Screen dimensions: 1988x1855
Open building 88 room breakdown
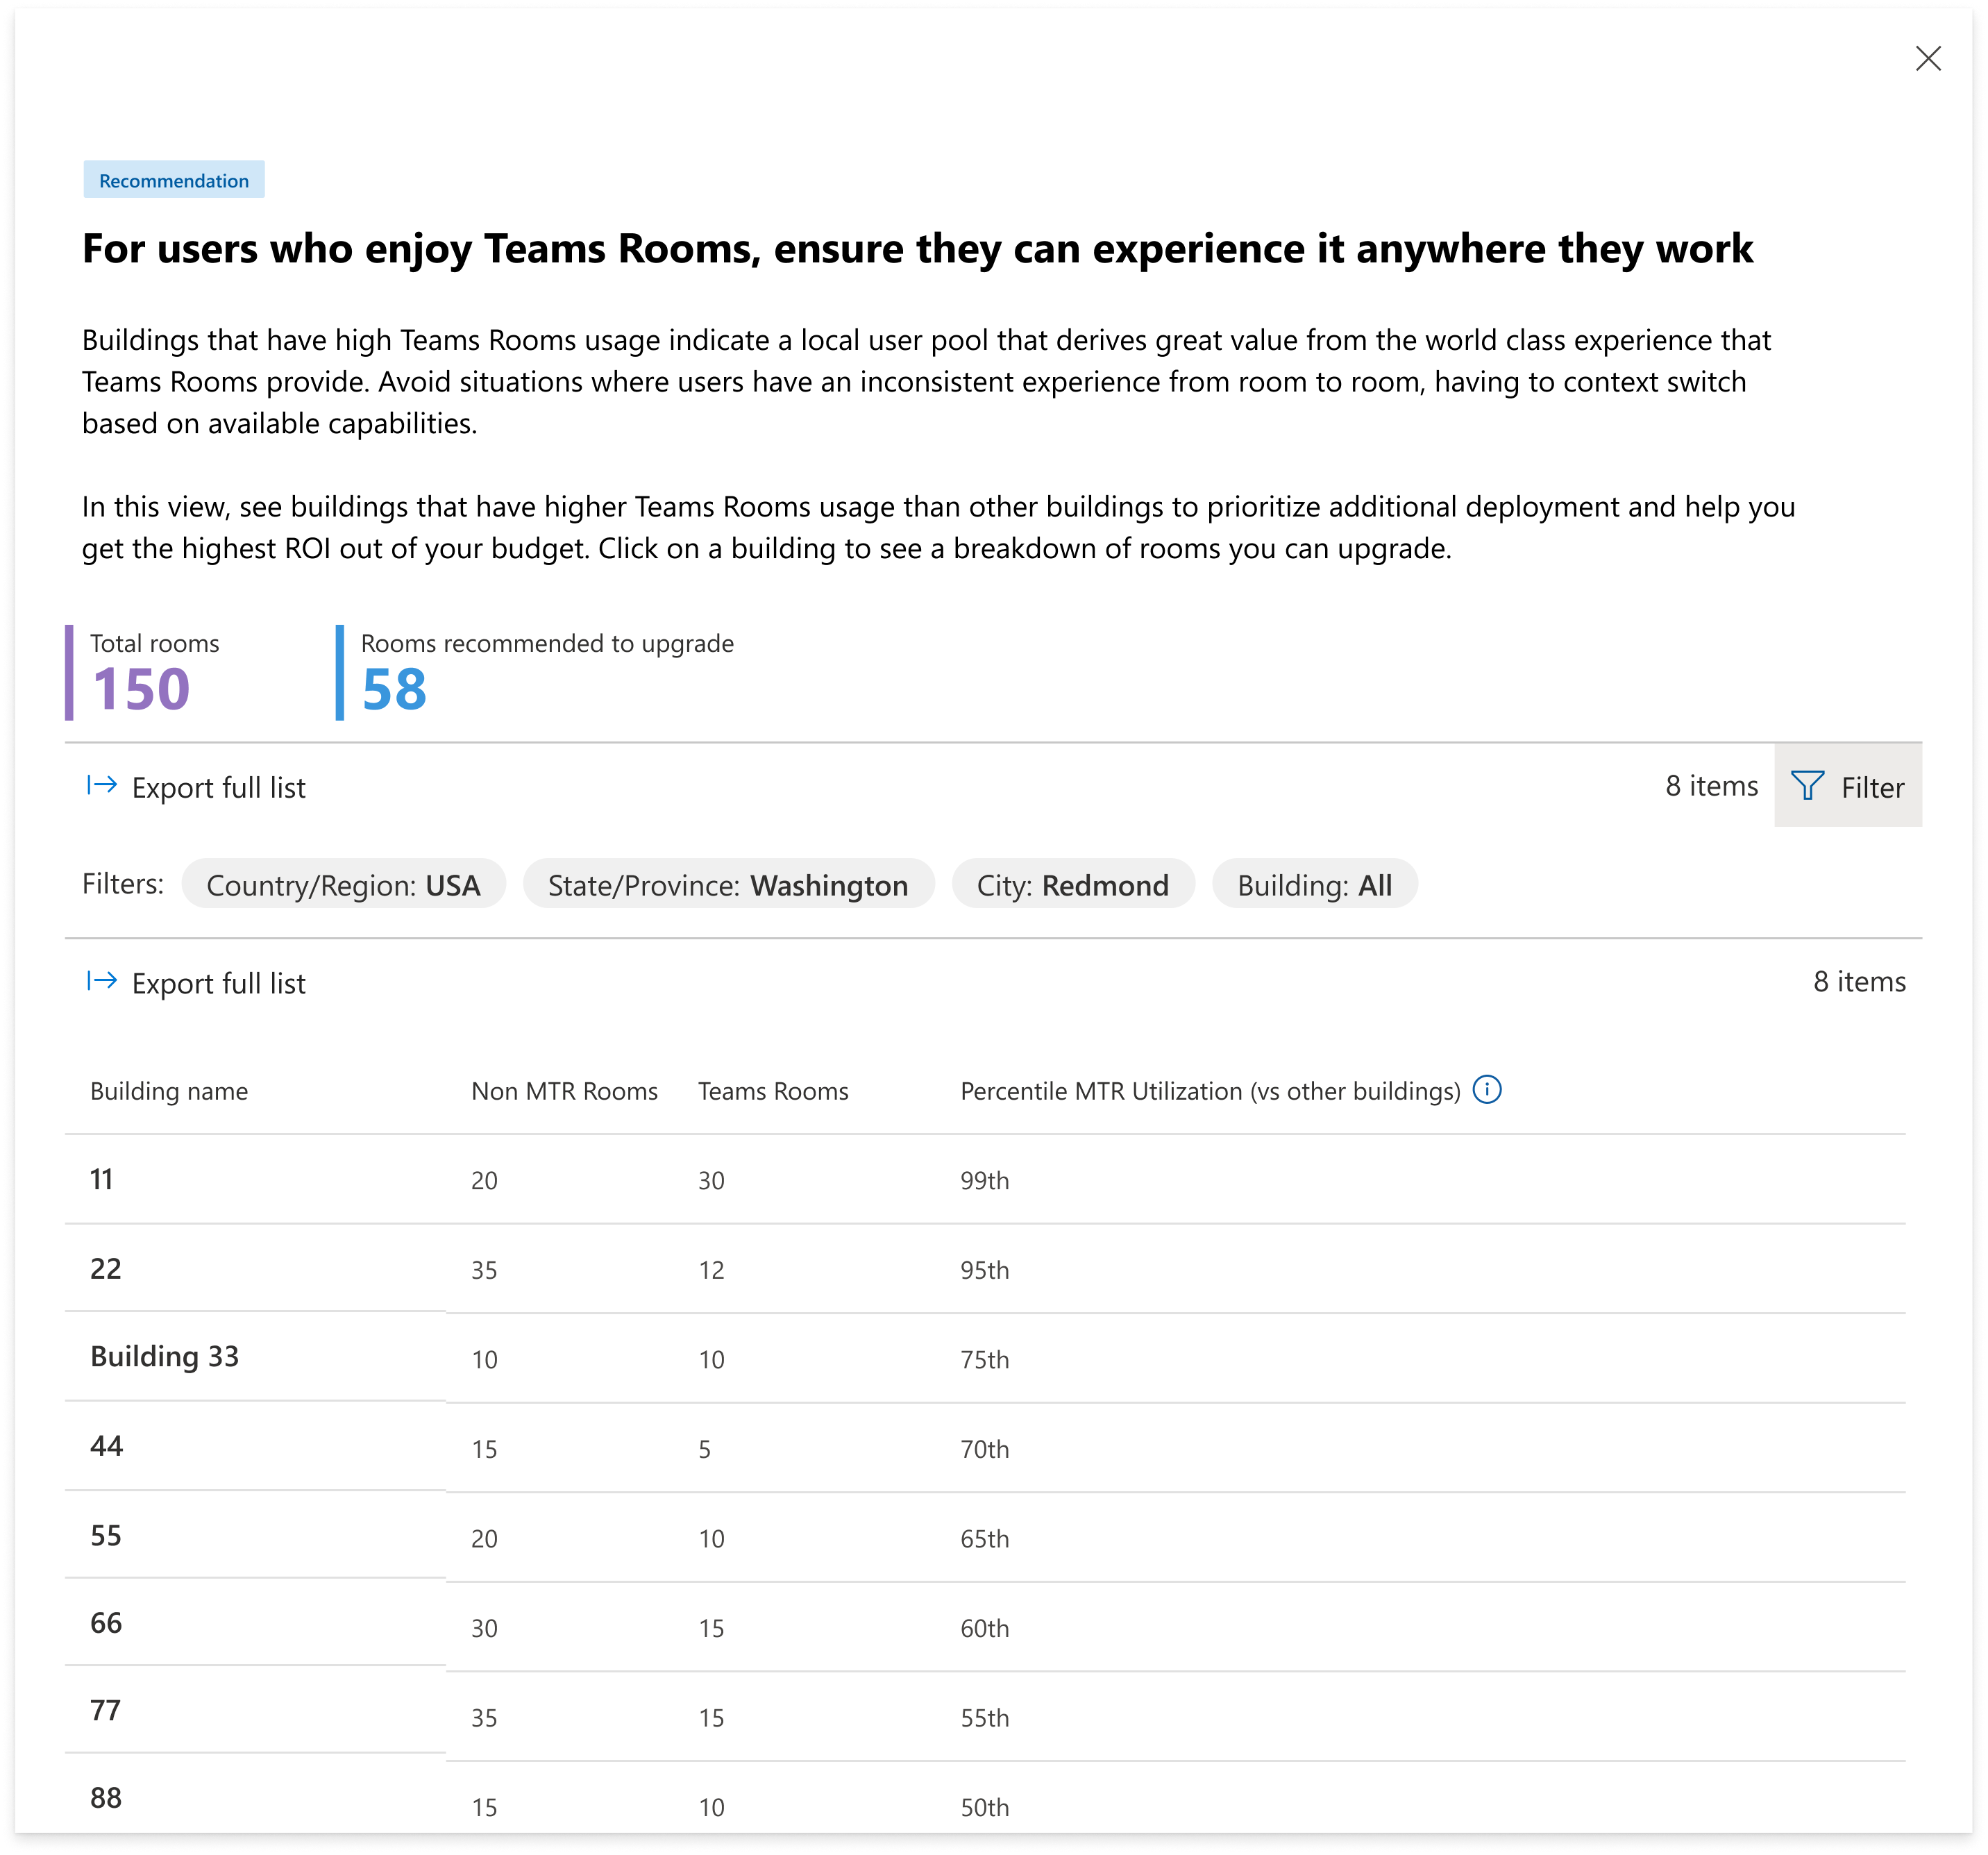pyautogui.click(x=106, y=1798)
